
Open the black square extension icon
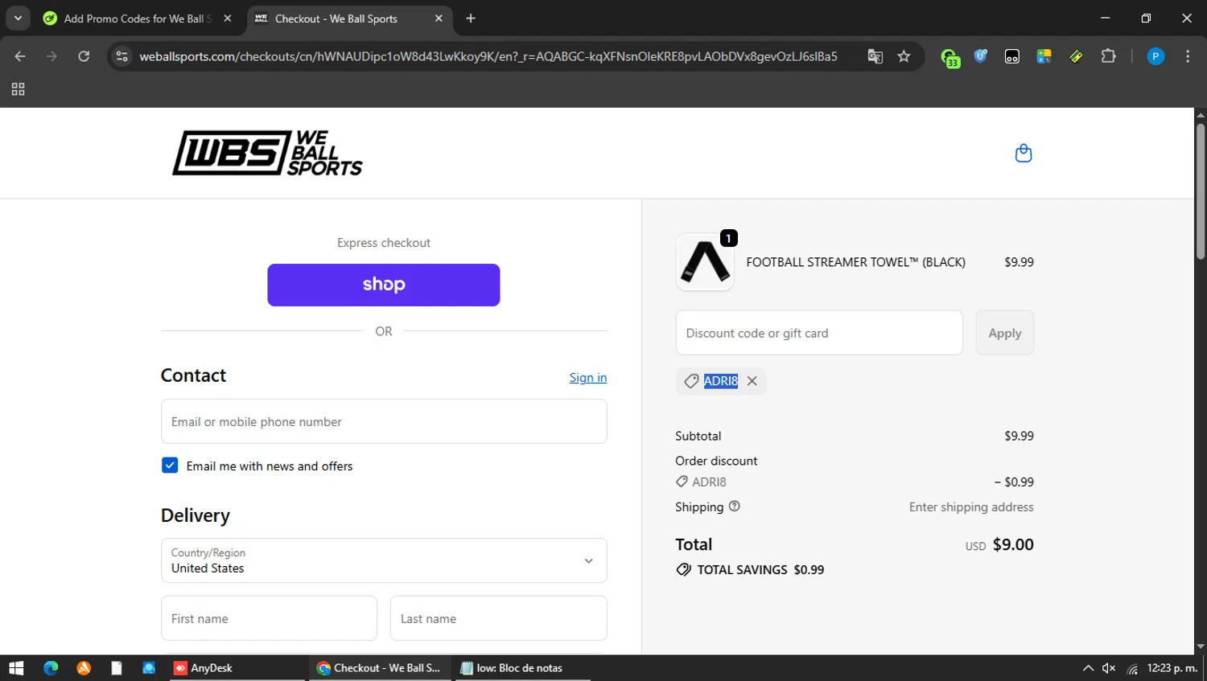[x=1012, y=56]
